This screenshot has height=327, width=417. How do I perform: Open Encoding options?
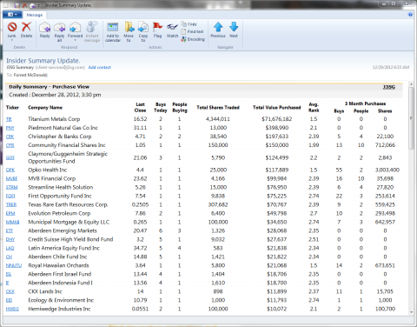click(x=193, y=39)
